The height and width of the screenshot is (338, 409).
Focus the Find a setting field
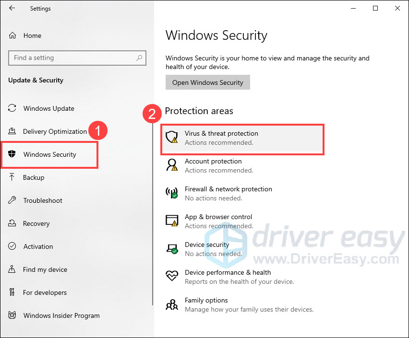coord(77,58)
